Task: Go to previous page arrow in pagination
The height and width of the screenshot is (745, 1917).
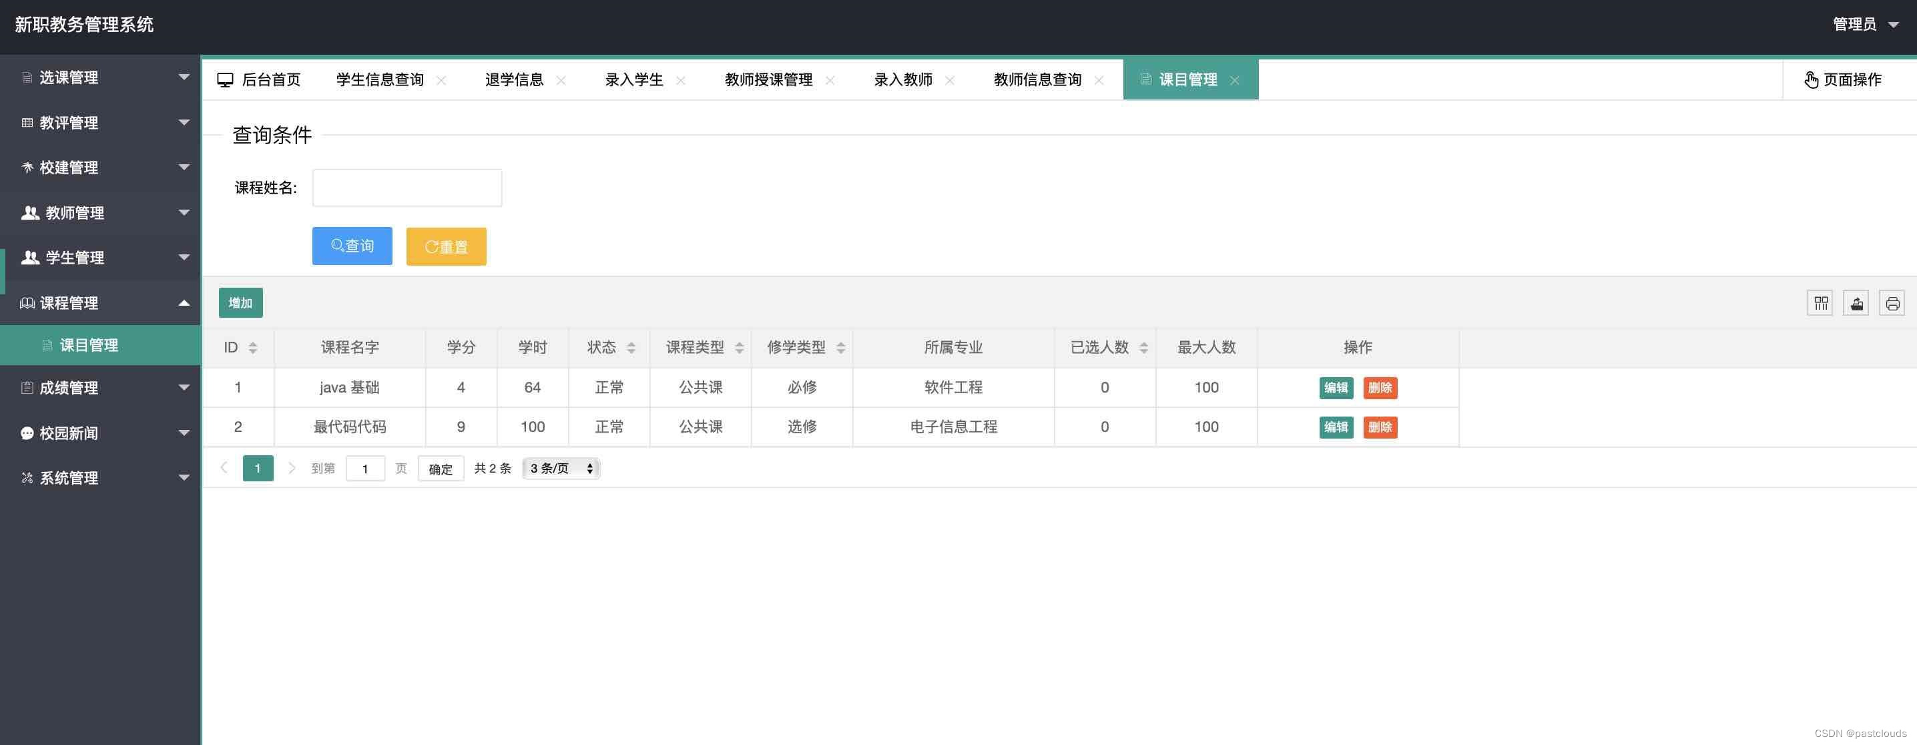Action: tap(224, 467)
